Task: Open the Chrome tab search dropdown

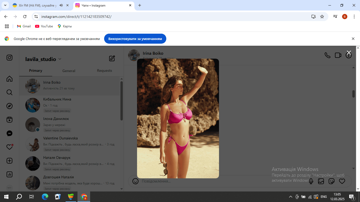Action: [x=5, y=5]
